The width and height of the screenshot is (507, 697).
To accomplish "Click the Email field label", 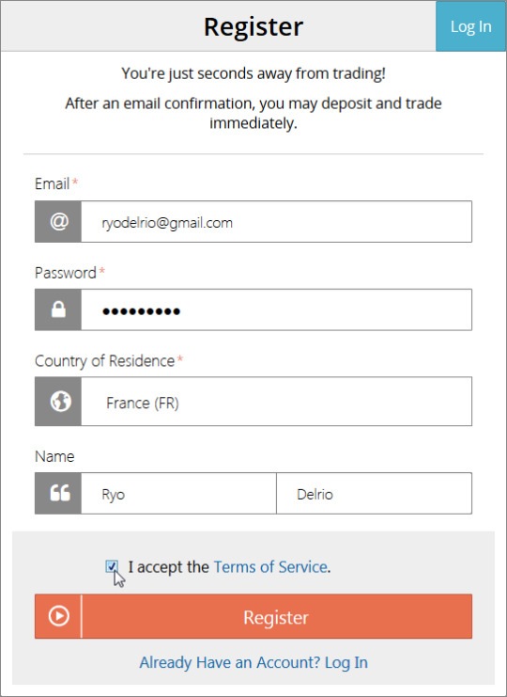I will (x=52, y=183).
